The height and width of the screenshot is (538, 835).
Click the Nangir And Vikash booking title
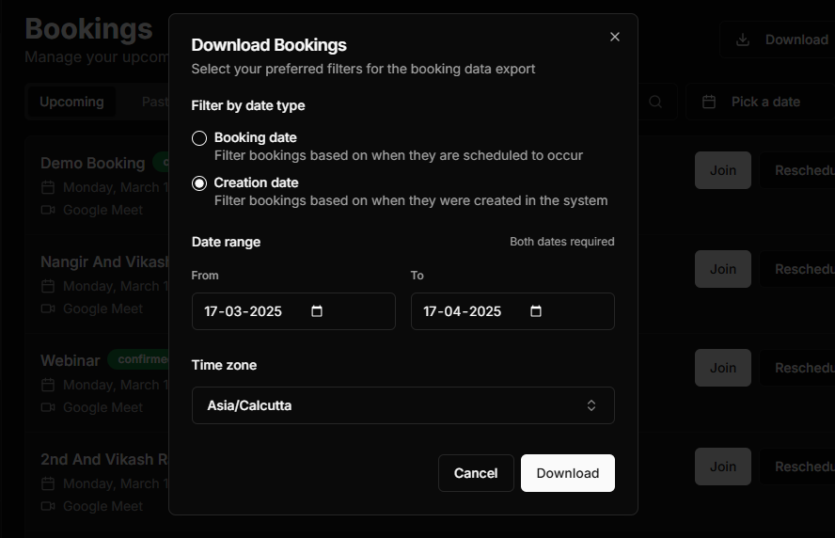tap(105, 262)
